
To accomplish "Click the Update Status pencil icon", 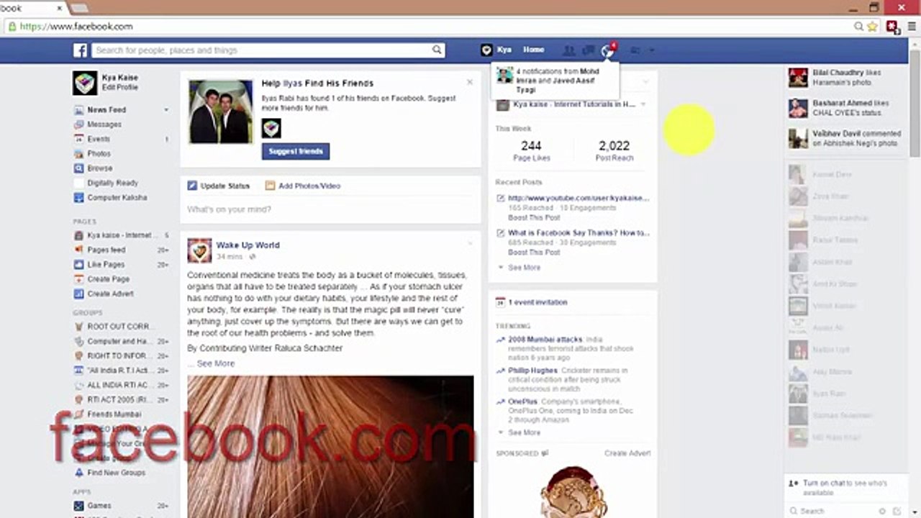I will coord(192,186).
